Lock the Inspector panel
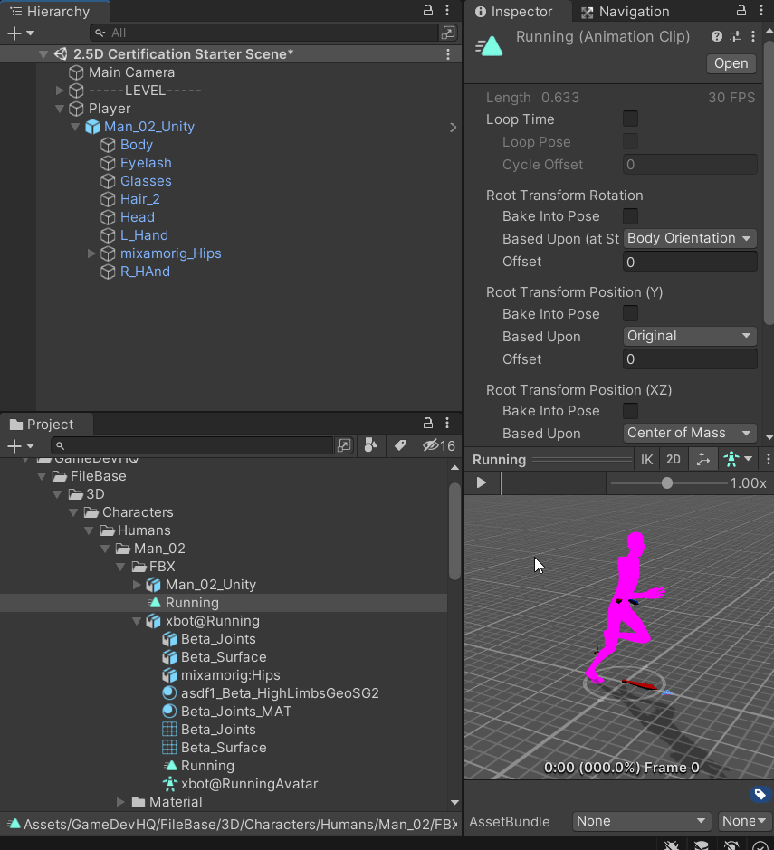This screenshot has width=774, height=850. 741,10
